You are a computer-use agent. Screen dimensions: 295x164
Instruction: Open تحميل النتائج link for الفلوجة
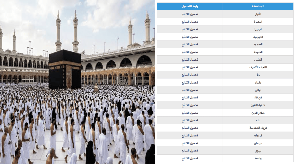pos(190,52)
